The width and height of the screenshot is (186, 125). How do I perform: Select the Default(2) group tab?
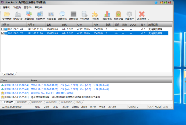point(9,74)
